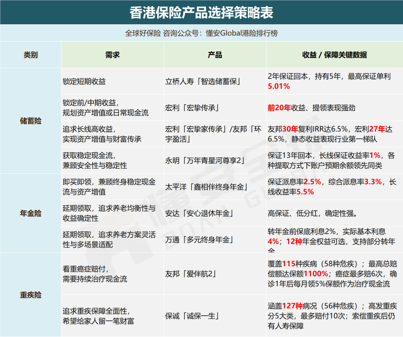The height and width of the screenshot is (337, 403).
Task: Click the 重疾险 category cell
Action: [31, 295]
